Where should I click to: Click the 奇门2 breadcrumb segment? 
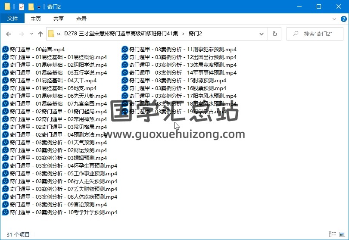195,34
